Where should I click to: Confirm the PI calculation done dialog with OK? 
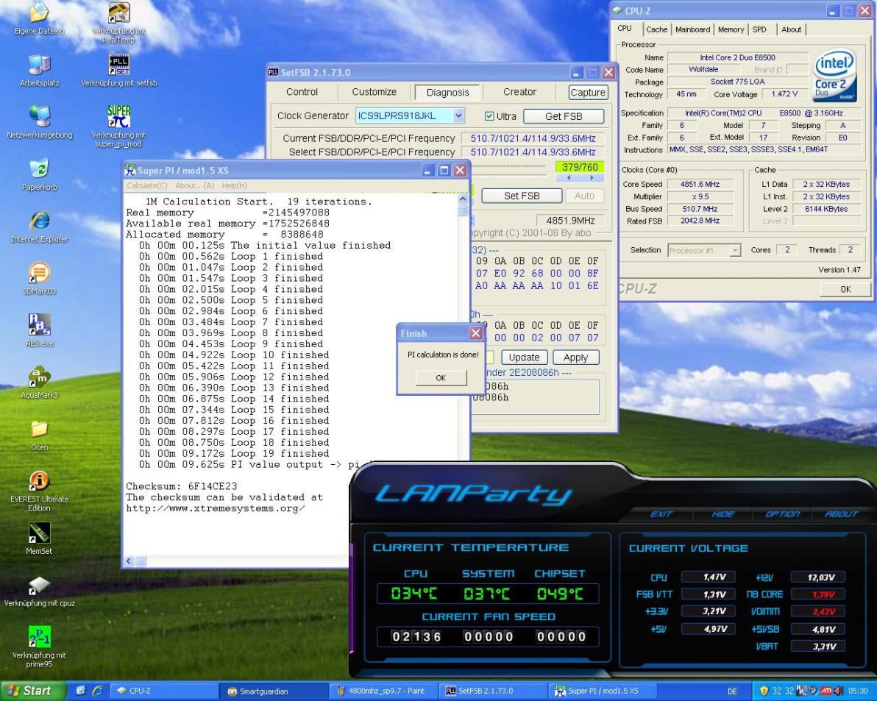[x=441, y=378]
